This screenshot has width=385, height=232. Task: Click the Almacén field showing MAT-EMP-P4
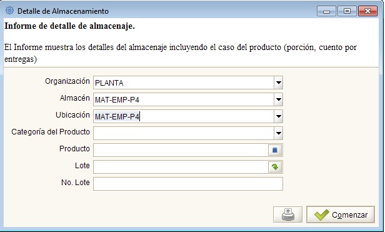(184, 99)
